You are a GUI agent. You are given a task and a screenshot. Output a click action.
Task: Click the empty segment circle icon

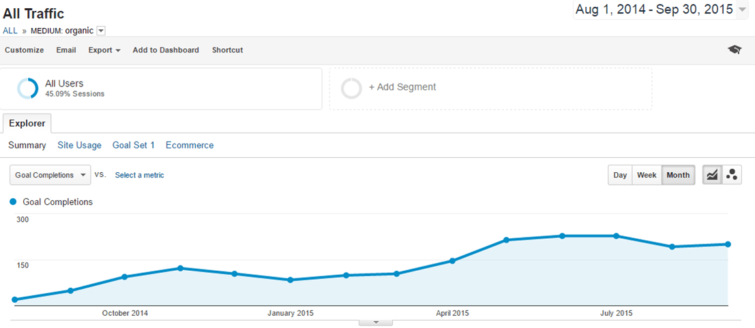click(351, 88)
